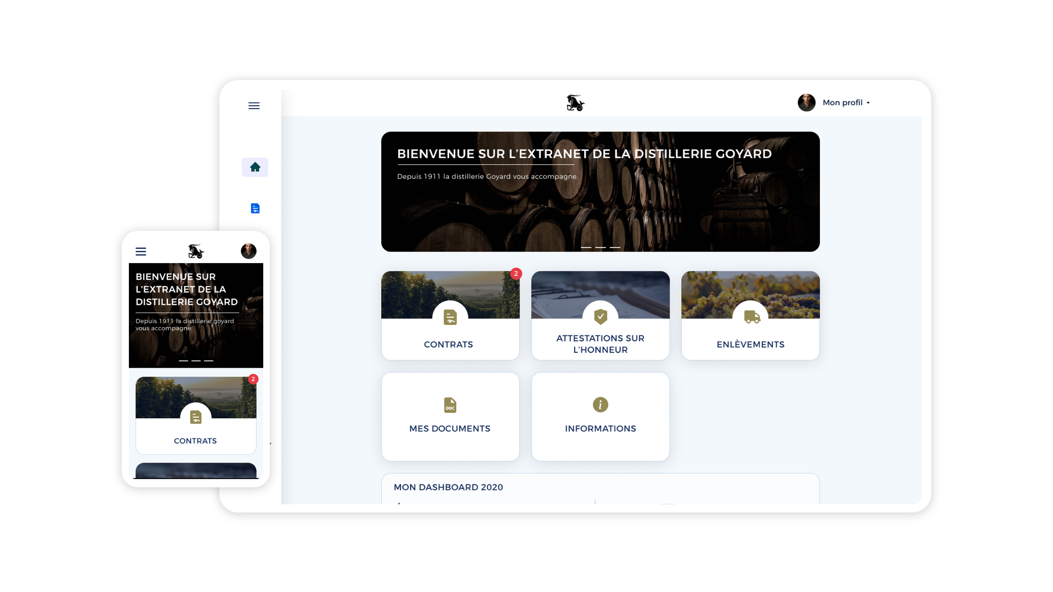Select third carousel indicator on tablet banner
Screen dimensions: 1053x592
(615, 247)
